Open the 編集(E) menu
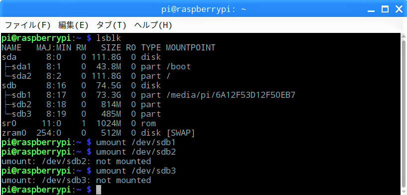407x195 pixels. tap(73, 25)
